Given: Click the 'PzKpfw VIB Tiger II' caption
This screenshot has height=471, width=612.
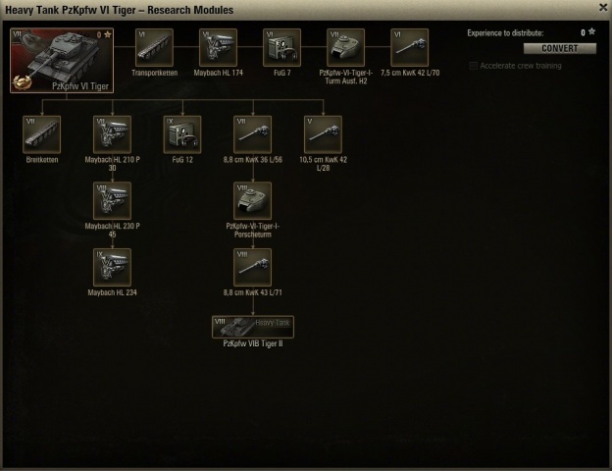Looking at the screenshot, I should (253, 343).
